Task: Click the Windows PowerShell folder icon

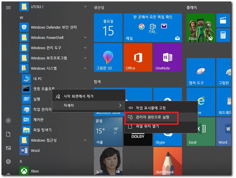Action: pos(24,37)
